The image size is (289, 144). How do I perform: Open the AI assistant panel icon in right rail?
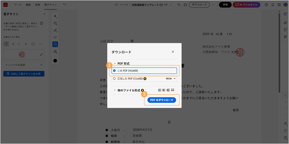(285, 14)
